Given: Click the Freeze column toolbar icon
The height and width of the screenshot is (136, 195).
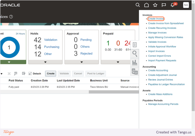Looking at the screenshot, I should [15, 73].
